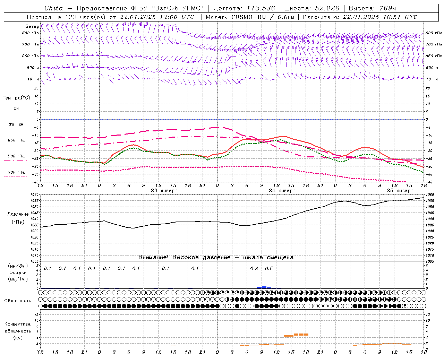Click the "Chita" station name in header
The width and height of the screenshot is (444, 355).
[x=54, y=8]
